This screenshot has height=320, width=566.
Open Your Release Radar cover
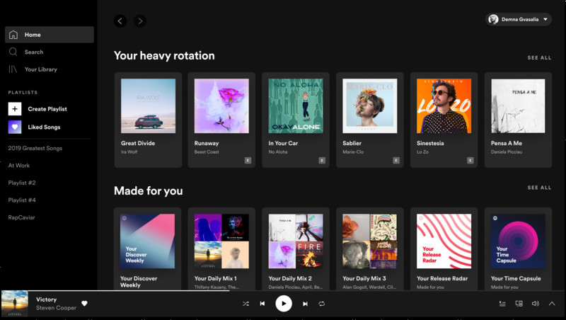coord(444,241)
